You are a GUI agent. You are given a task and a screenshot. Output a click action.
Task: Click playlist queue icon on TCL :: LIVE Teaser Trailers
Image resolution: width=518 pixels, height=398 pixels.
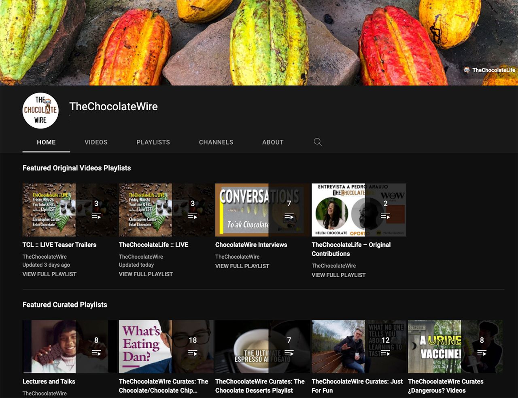point(96,216)
